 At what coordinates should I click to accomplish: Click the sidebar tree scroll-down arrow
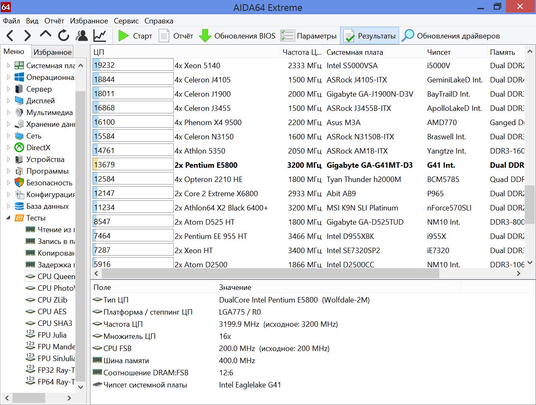(x=81, y=387)
